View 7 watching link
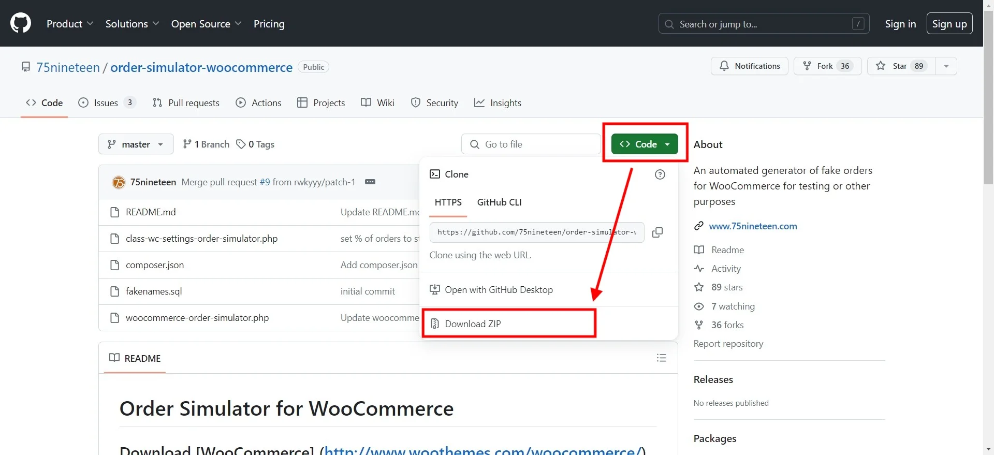The width and height of the screenshot is (994, 455). pyautogui.click(x=725, y=306)
